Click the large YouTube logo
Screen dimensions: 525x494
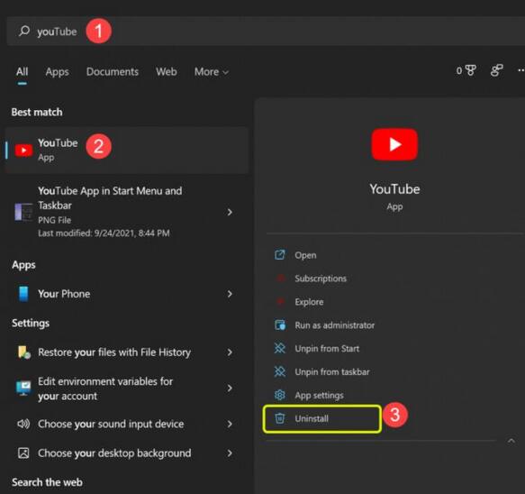pos(394,144)
